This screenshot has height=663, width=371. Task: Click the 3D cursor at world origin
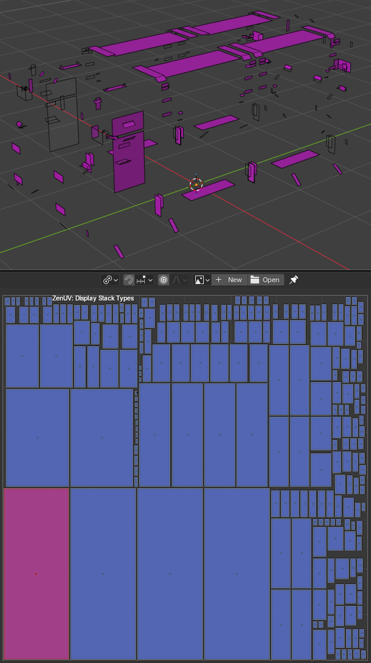(x=196, y=184)
